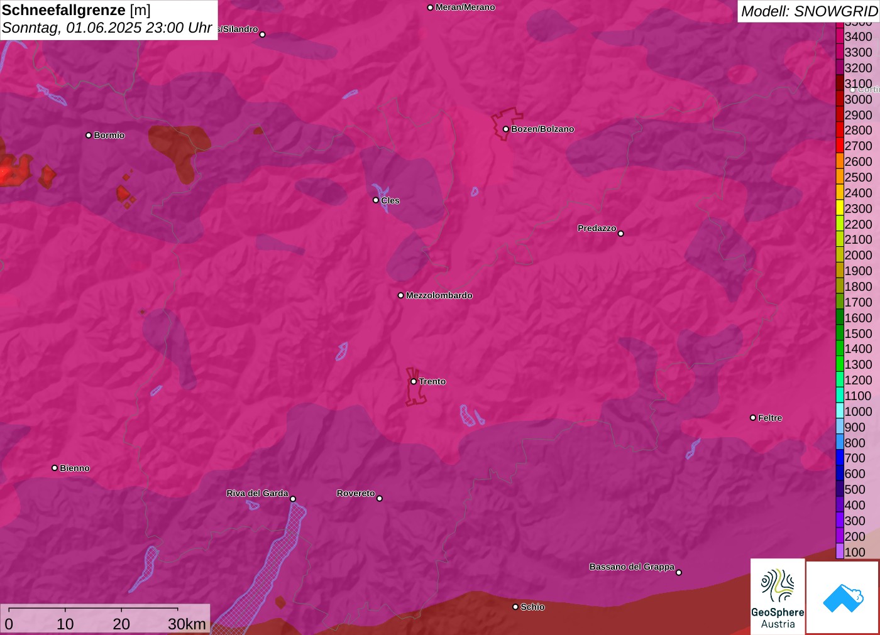Click the Bienno location marker
Image resolution: width=880 pixels, height=635 pixels.
point(55,468)
